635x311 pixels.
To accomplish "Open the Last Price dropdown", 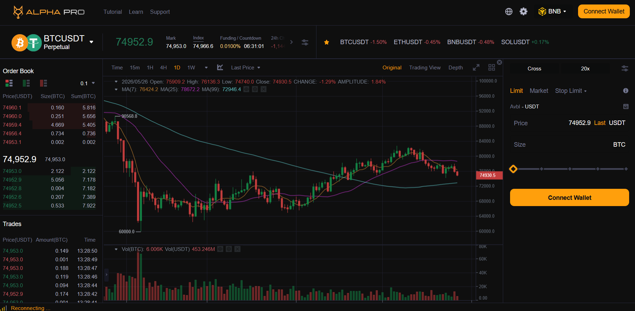I will [x=246, y=68].
